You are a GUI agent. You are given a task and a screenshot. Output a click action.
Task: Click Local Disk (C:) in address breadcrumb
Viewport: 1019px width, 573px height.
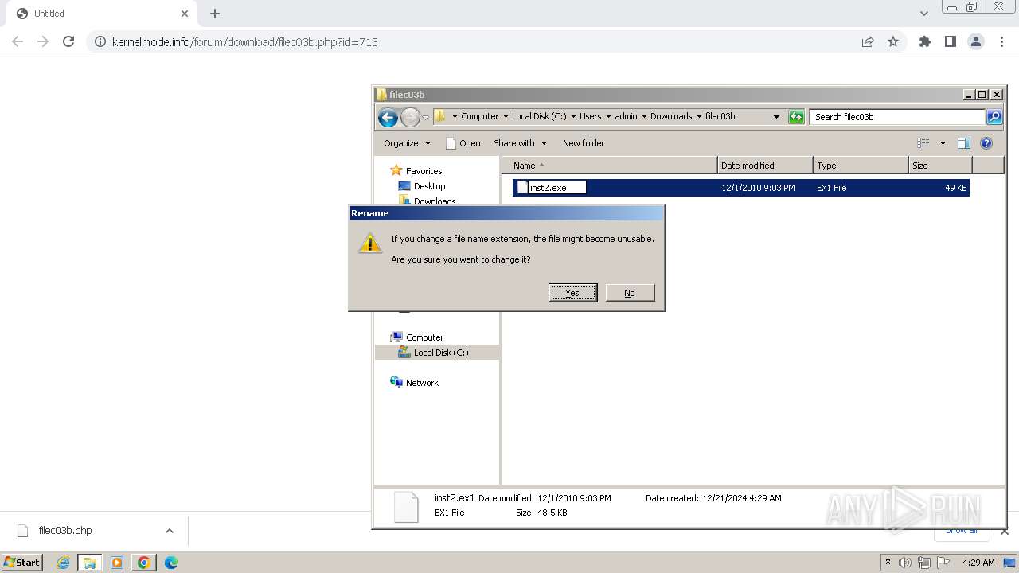539,116
